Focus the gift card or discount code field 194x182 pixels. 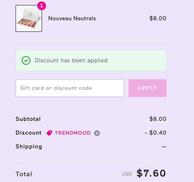pyautogui.click(x=70, y=88)
